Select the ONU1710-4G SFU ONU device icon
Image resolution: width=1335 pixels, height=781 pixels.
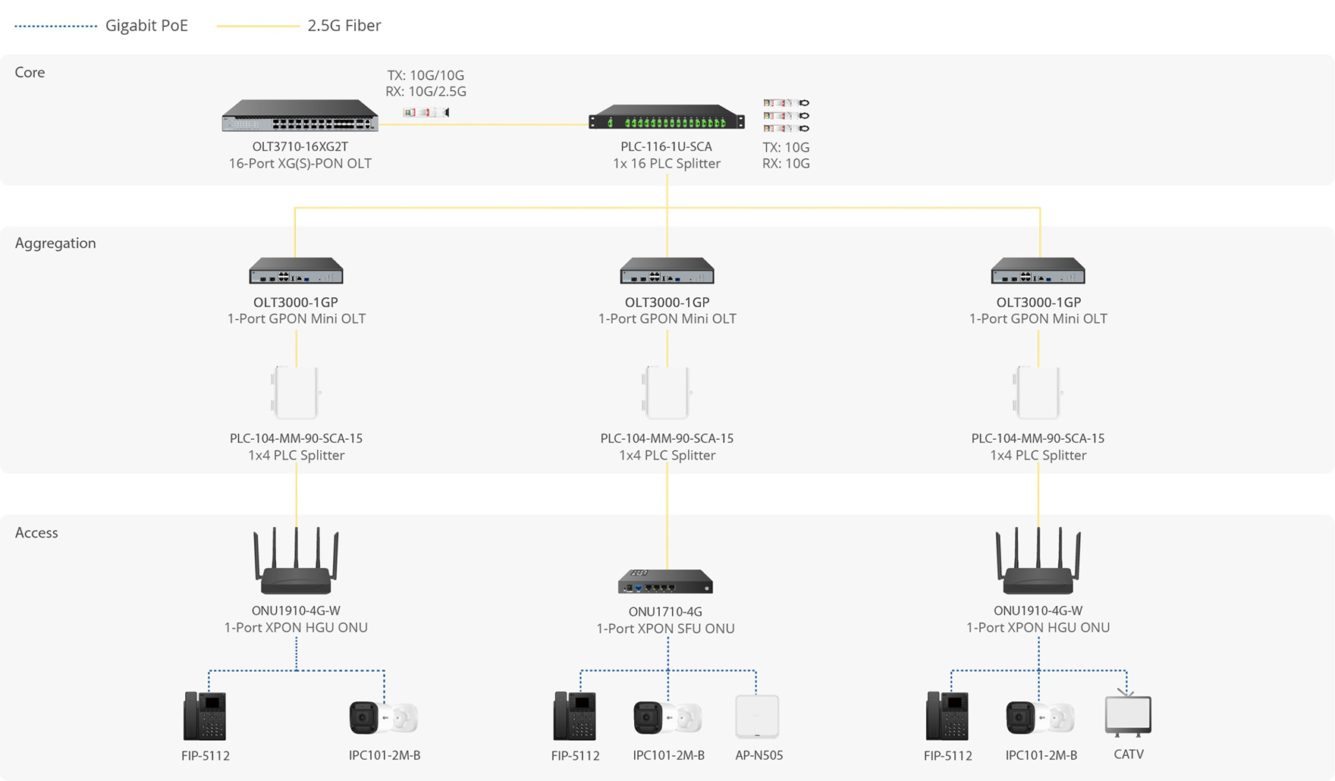click(x=666, y=580)
